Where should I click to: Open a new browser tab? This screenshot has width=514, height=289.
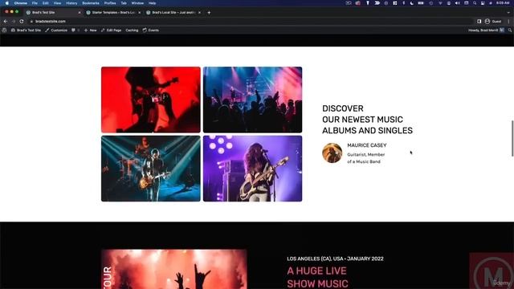209,13
